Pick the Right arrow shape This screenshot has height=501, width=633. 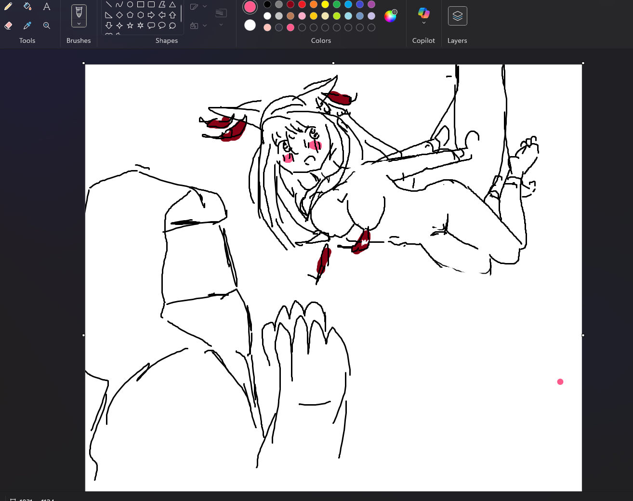[x=151, y=15]
